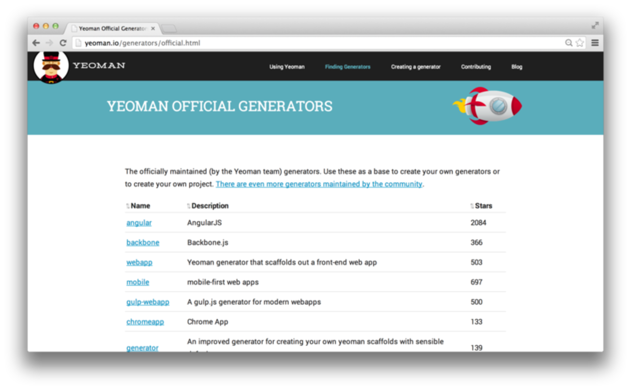Open the Contributing nav item
Screen dimensions: 631x390
[476, 67]
